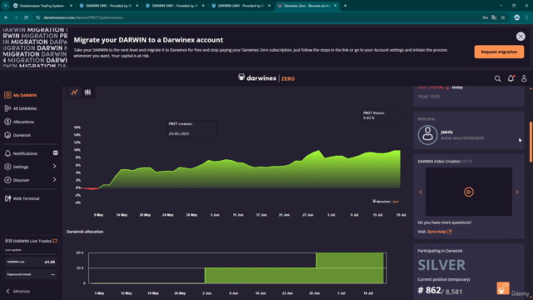Close the migration banner
The width and height of the screenshot is (533, 300).
[x=521, y=37]
